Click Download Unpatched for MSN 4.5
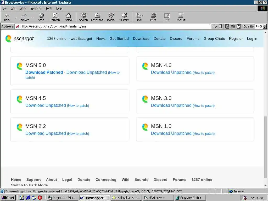Screen dimensions: 268x201 click(46, 105)
